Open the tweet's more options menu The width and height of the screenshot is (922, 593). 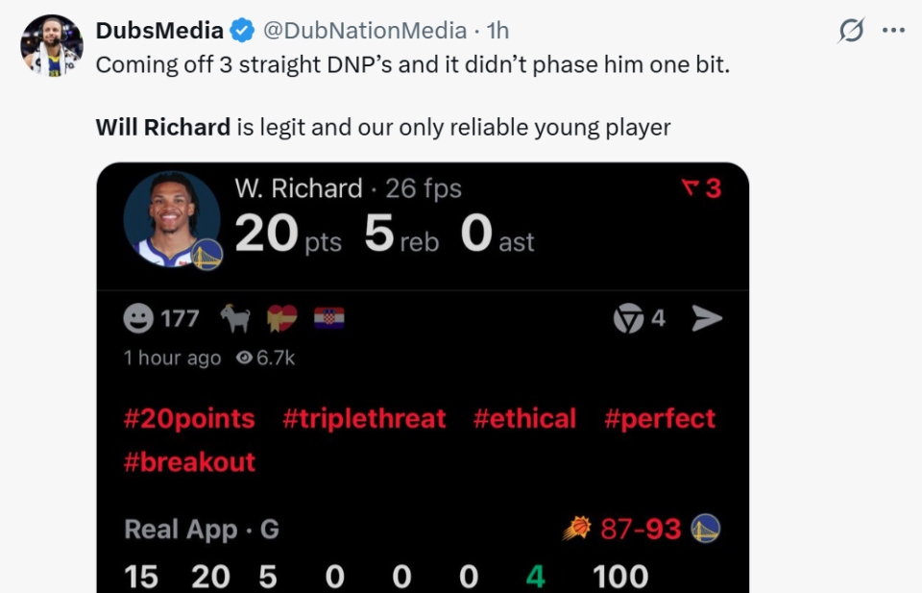coord(893,31)
